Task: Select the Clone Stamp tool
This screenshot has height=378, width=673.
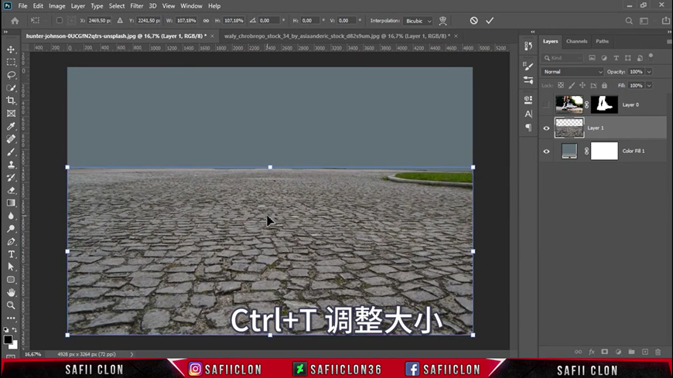Action: pyautogui.click(x=11, y=165)
